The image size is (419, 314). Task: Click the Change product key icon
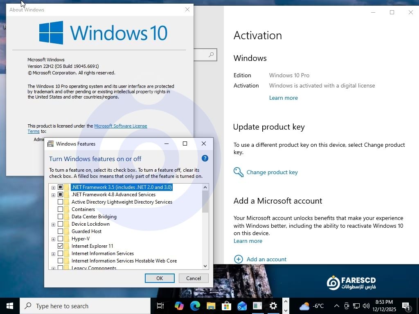(238, 172)
